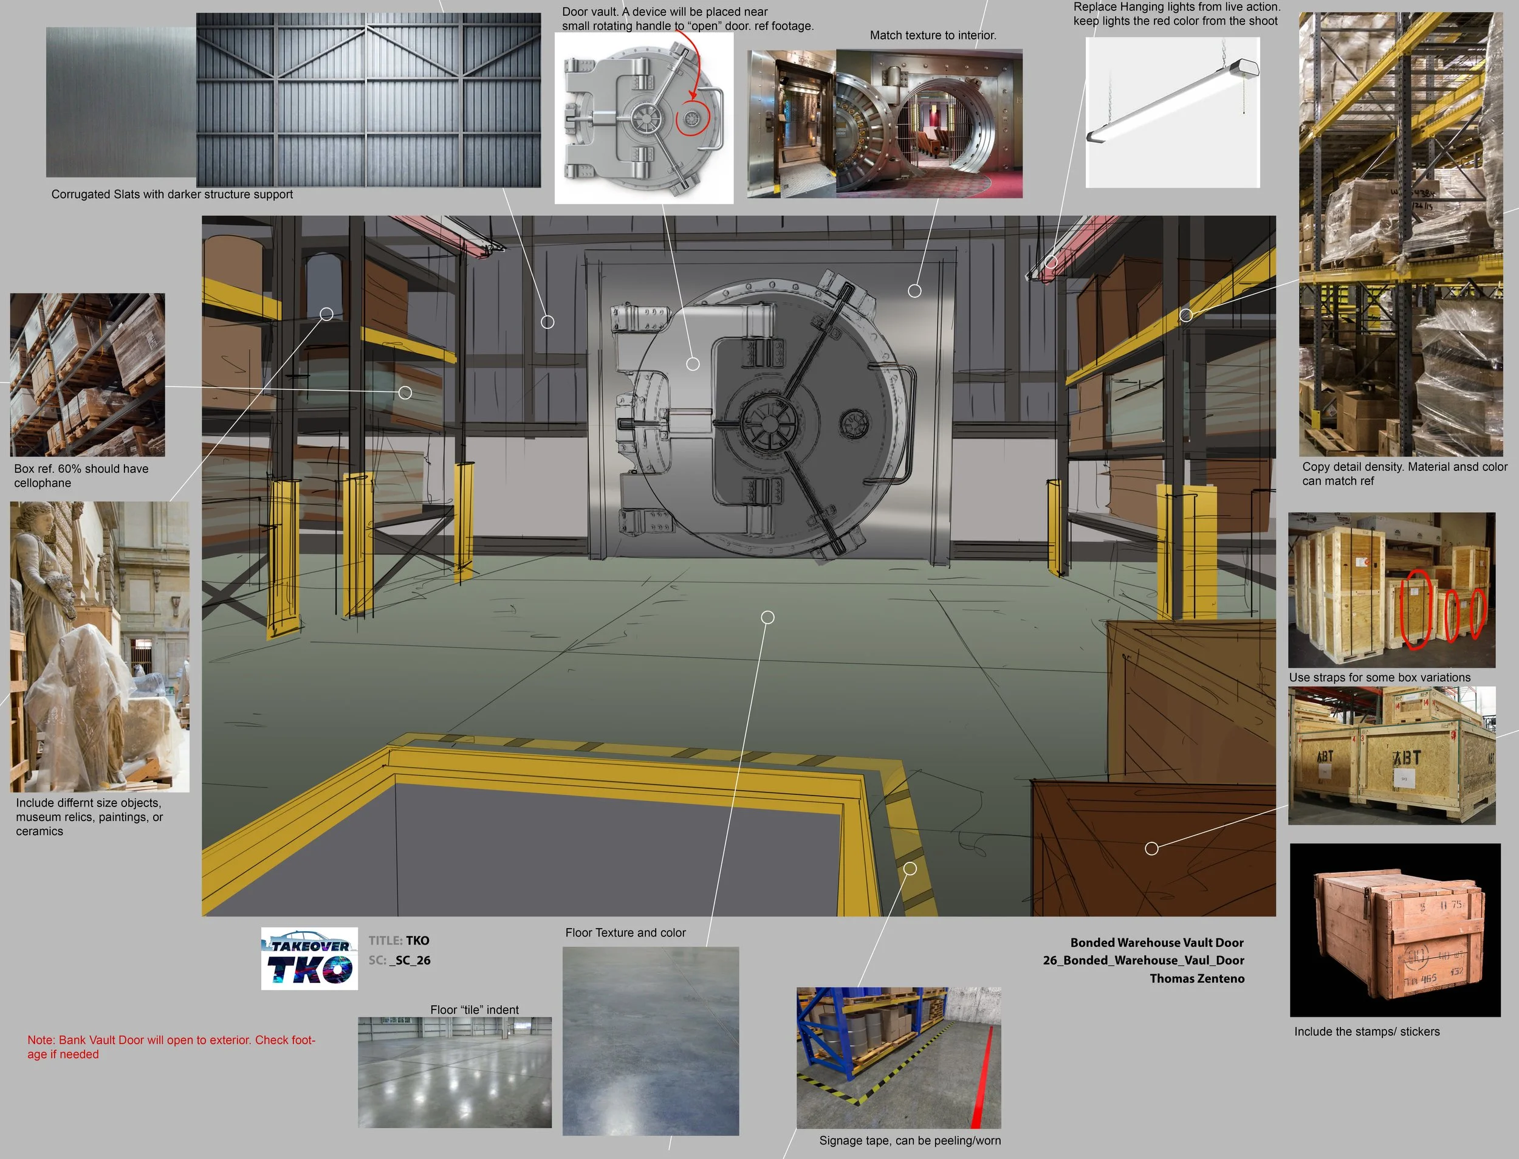Select the corrugated slats reference image
The image size is (1519, 1159).
(368, 100)
